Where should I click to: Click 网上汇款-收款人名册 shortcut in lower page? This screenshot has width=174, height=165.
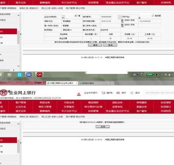(52, 117)
